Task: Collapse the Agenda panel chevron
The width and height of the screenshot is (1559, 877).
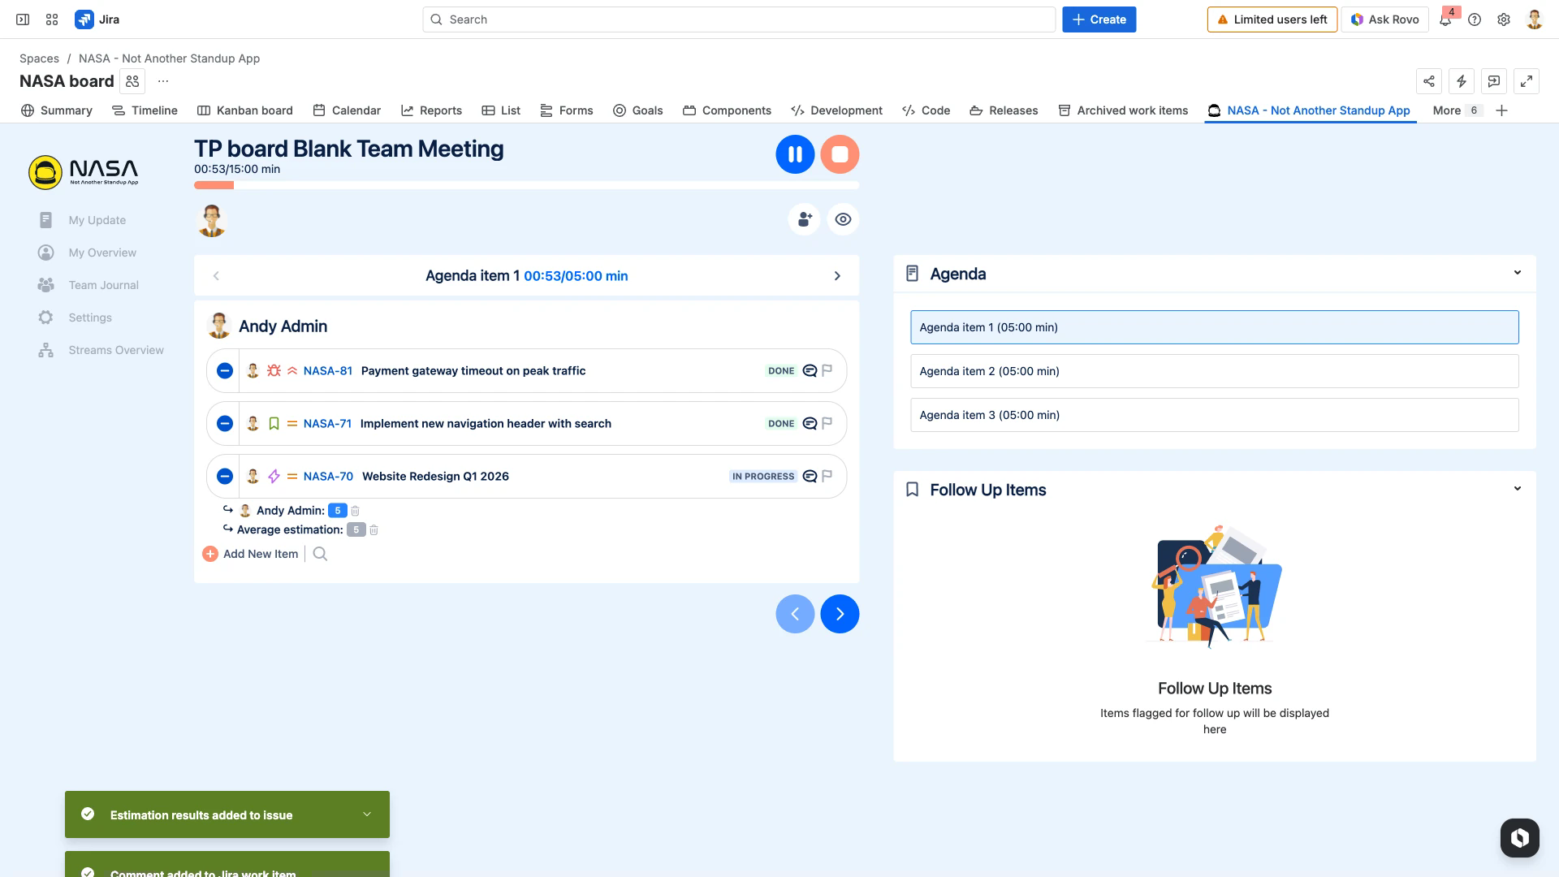Action: (x=1518, y=273)
